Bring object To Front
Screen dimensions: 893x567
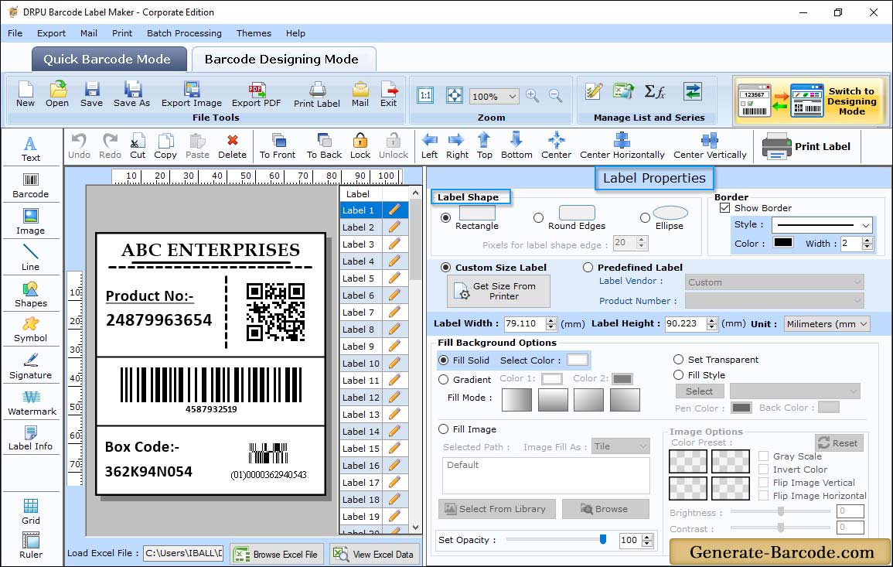click(278, 146)
